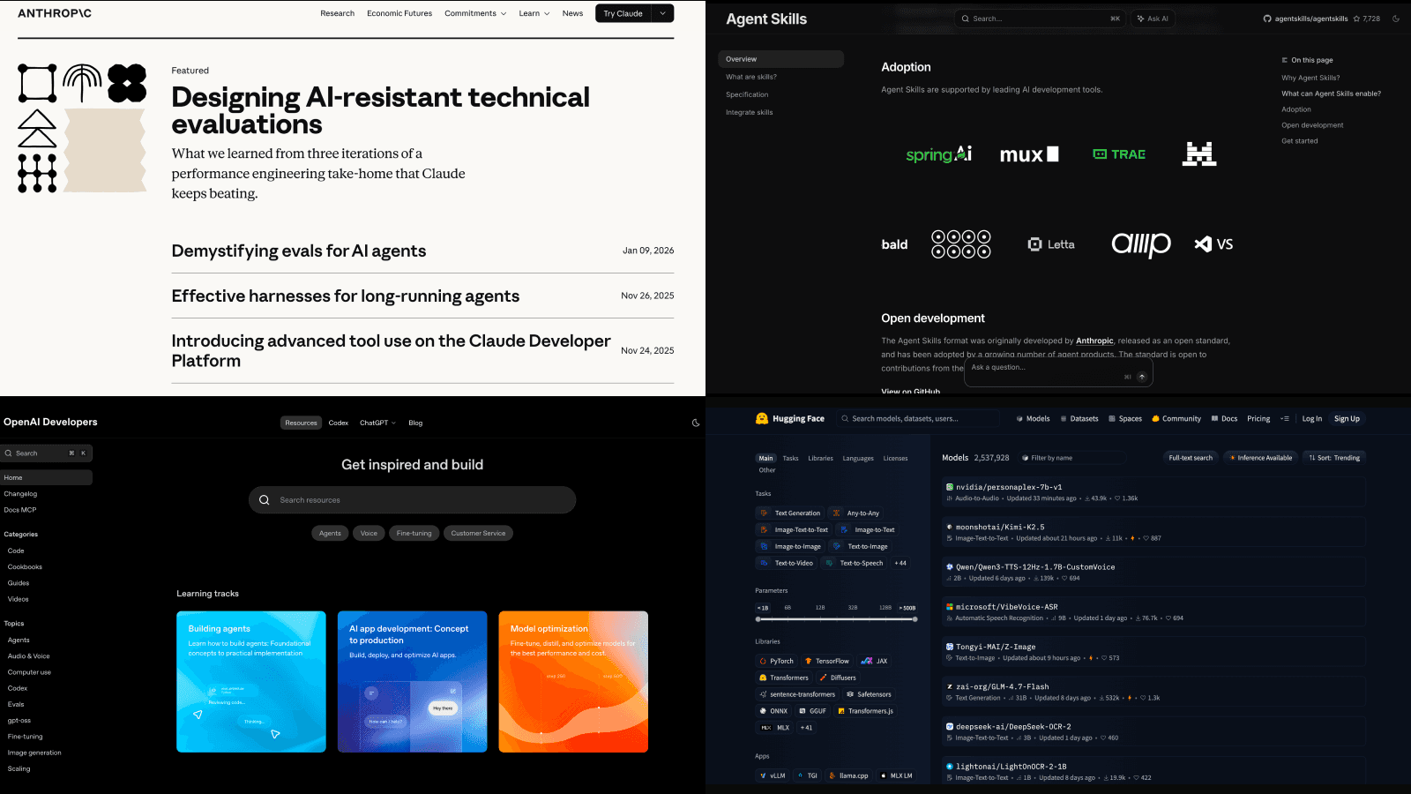Click Full-text search button

tap(1191, 458)
